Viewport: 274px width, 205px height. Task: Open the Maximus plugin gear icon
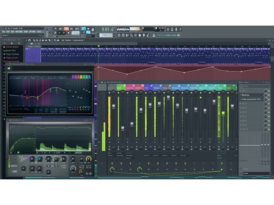tap(10, 120)
